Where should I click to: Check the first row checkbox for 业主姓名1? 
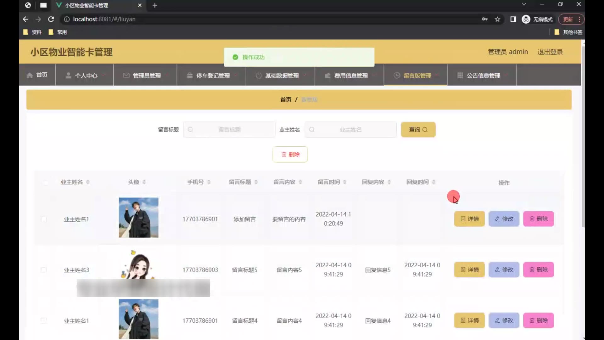pos(44,219)
